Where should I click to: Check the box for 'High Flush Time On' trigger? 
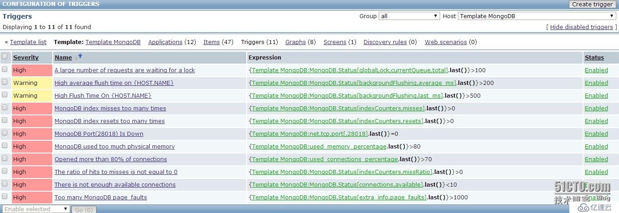tap(5, 95)
